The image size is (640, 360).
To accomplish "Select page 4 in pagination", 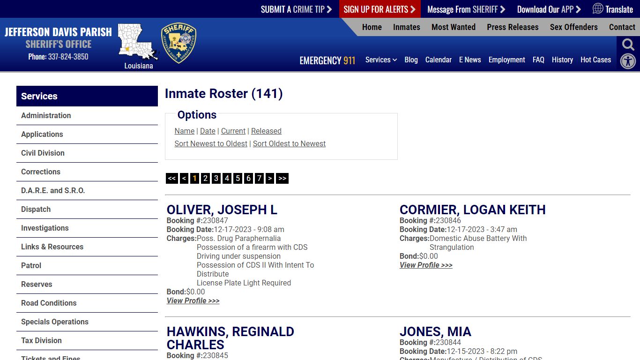I will pyautogui.click(x=227, y=178).
